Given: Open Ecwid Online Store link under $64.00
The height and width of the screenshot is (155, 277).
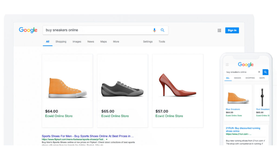Looking at the screenshot, I should pyautogui.click(x=59, y=116).
